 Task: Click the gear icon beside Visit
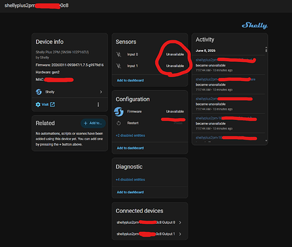38,105
